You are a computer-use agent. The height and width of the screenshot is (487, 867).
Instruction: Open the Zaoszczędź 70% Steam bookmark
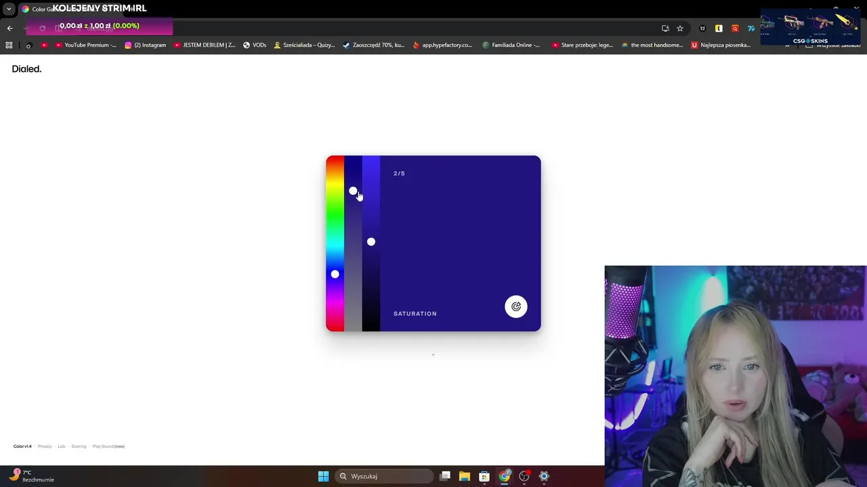point(374,45)
